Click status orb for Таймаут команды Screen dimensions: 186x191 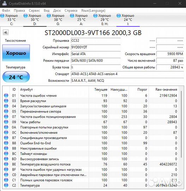6,154
